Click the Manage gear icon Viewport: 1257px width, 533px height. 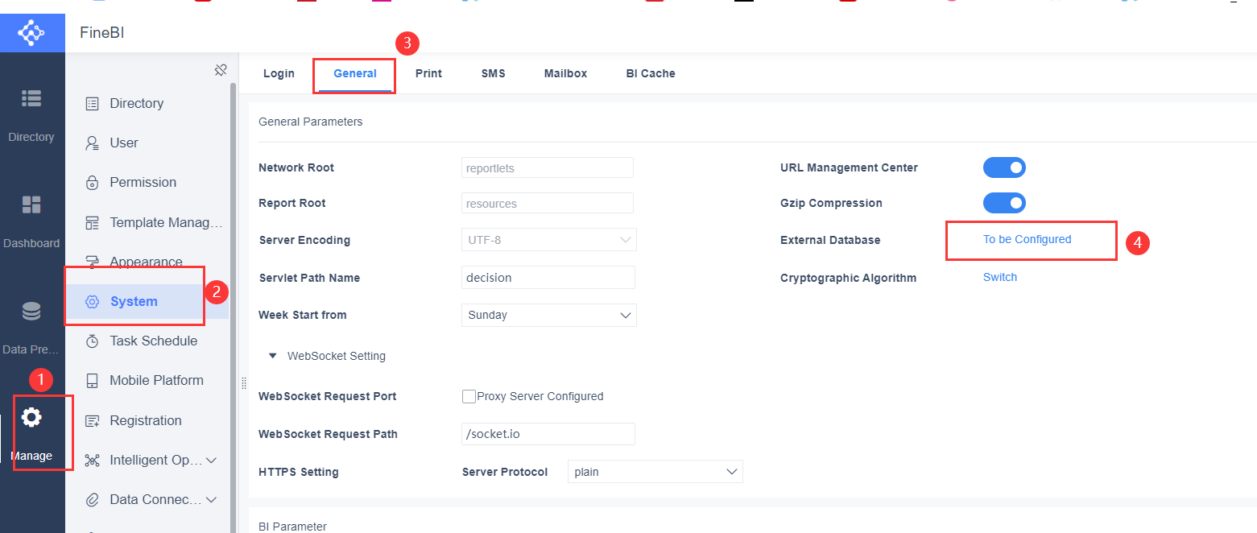pyautogui.click(x=31, y=417)
